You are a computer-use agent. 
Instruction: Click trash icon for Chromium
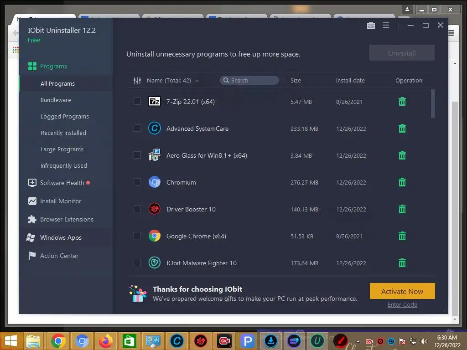(402, 182)
